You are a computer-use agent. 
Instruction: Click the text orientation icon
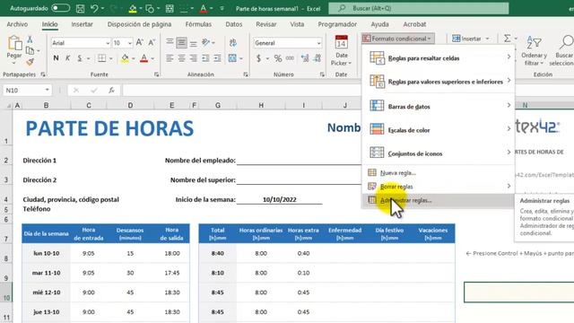pyautogui.click(x=206, y=42)
